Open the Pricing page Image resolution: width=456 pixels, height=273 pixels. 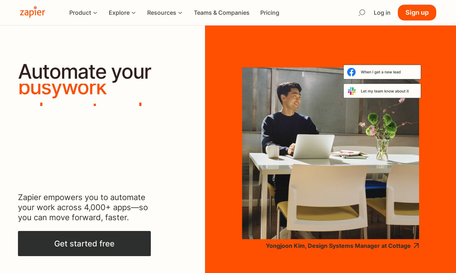tap(270, 13)
